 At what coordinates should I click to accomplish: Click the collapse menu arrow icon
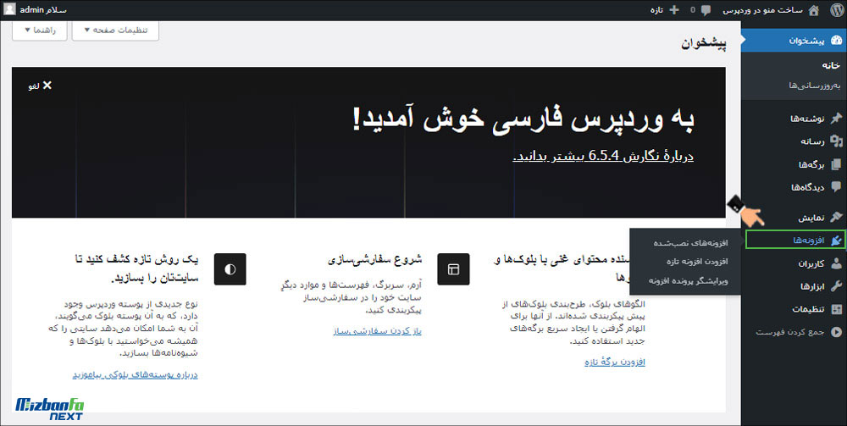click(x=836, y=332)
